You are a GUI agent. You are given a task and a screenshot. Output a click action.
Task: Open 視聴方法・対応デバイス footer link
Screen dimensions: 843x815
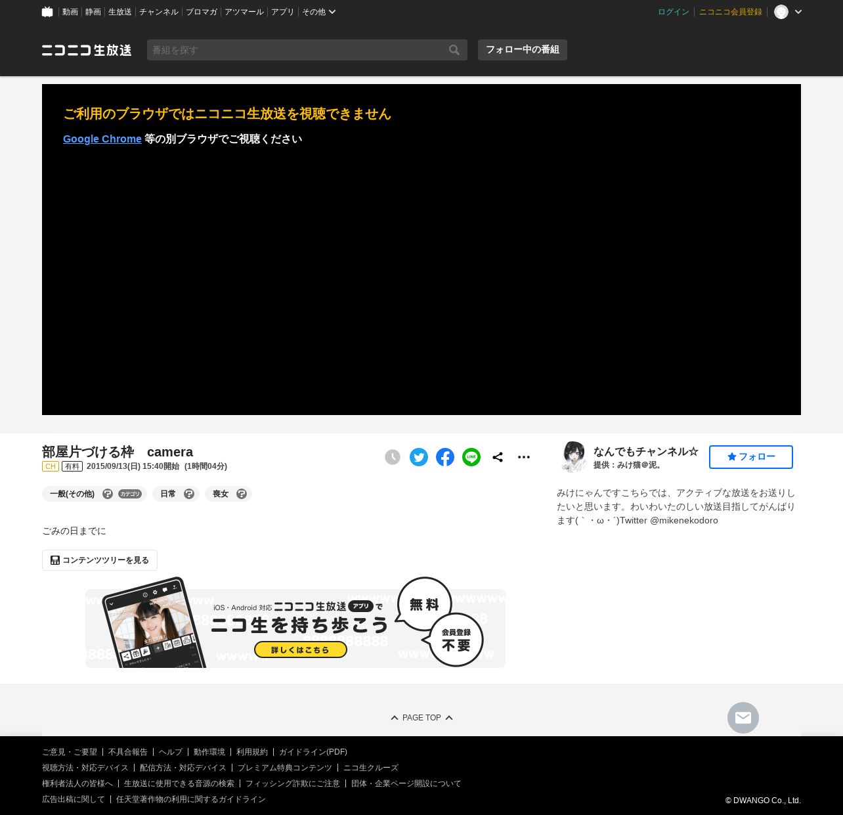[x=85, y=768]
